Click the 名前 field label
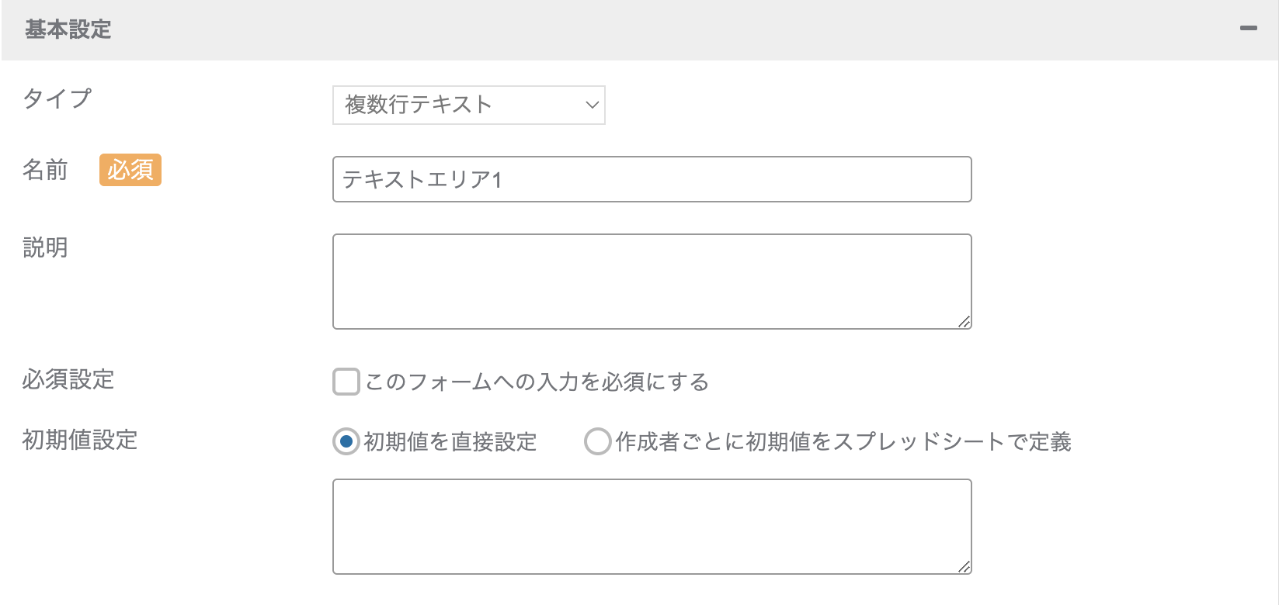Viewport: 1279px width, 605px height. pyautogui.click(x=45, y=170)
